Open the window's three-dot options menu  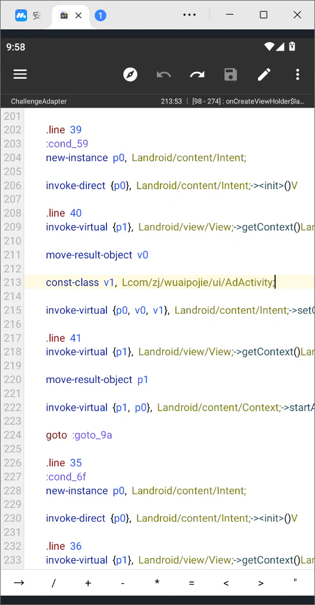[x=190, y=15]
